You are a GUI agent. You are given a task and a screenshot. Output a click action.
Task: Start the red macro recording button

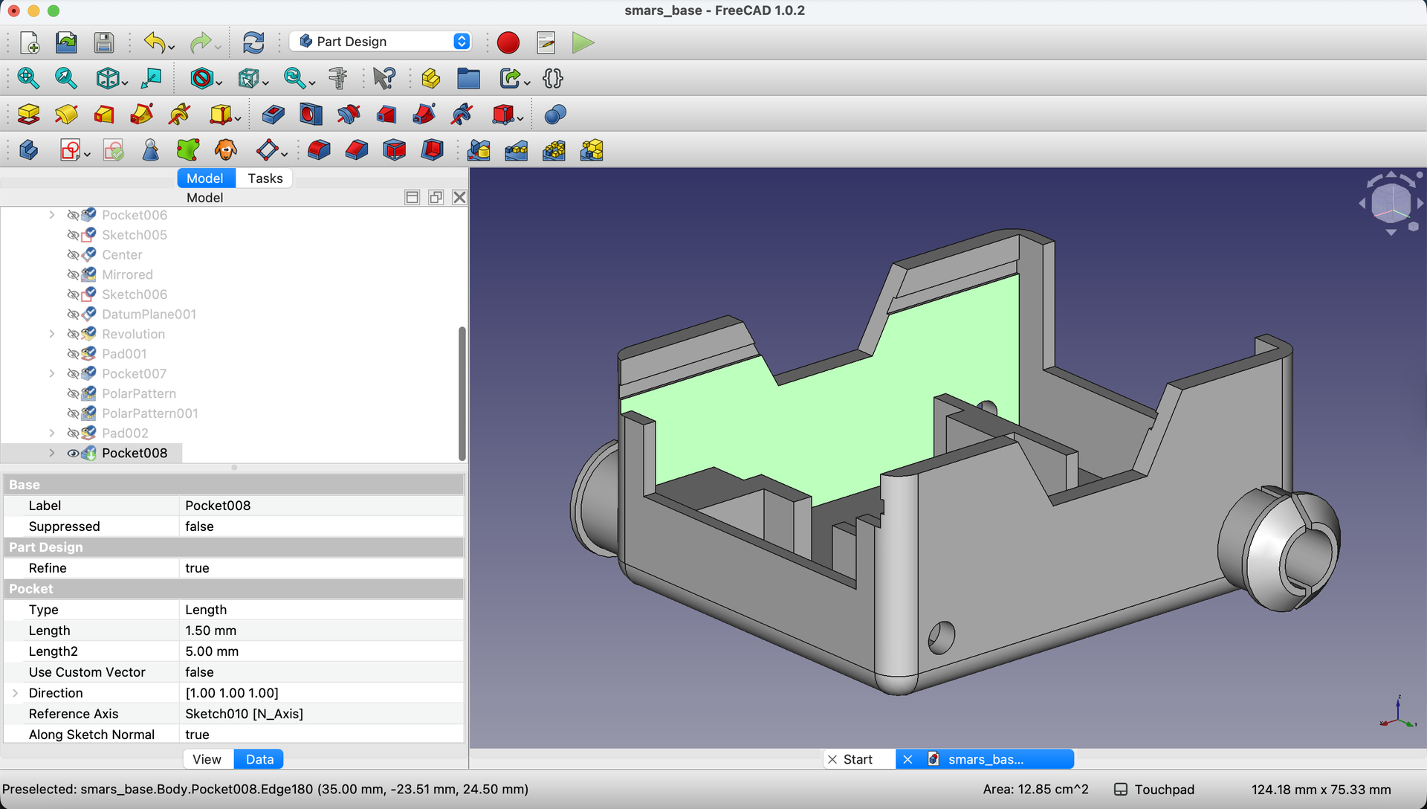click(x=508, y=42)
